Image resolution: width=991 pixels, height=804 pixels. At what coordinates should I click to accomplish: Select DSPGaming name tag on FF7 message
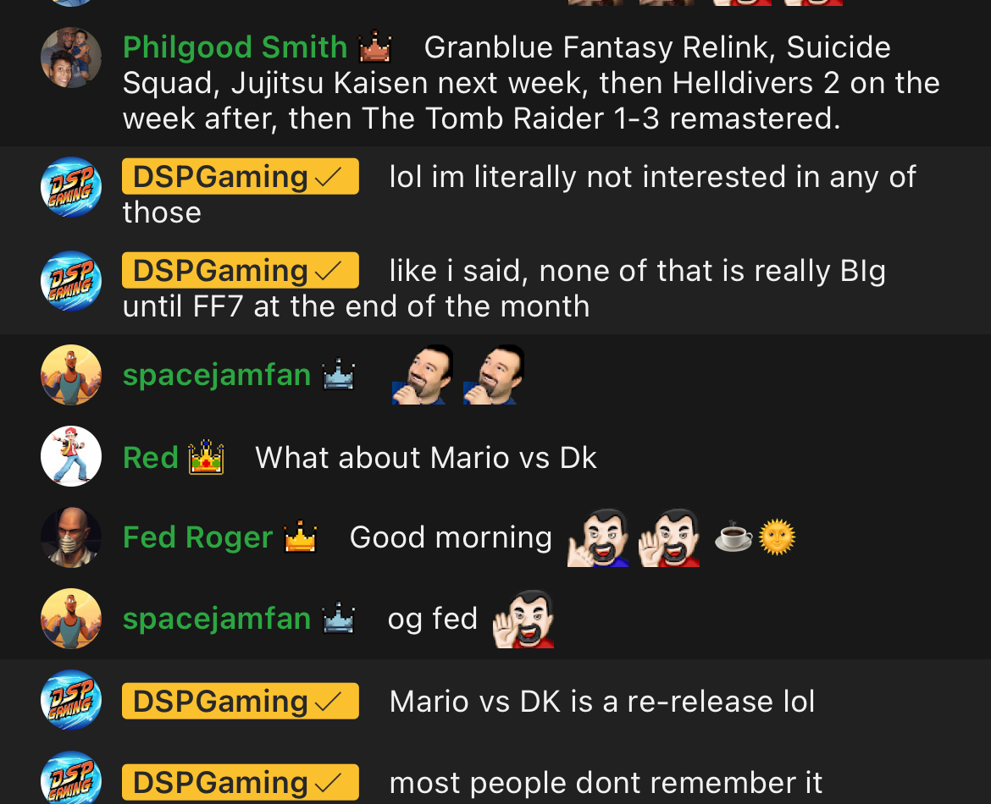tap(241, 270)
